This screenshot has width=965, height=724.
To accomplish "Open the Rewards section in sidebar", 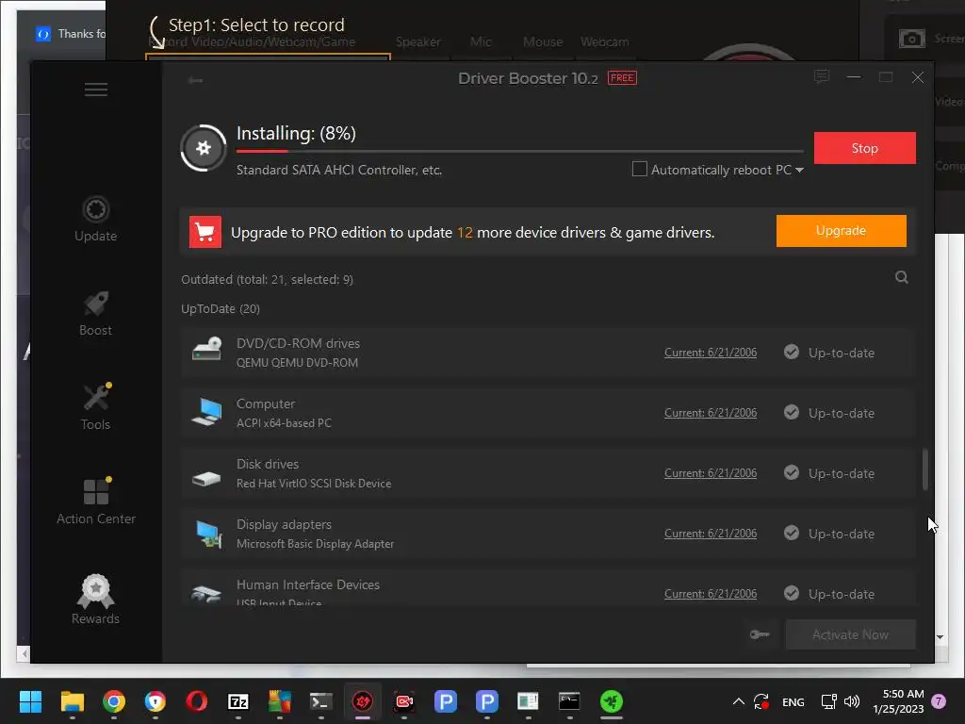I will [x=95, y=600].
